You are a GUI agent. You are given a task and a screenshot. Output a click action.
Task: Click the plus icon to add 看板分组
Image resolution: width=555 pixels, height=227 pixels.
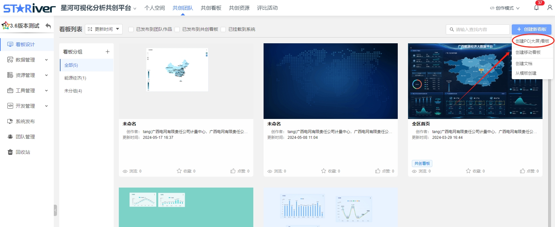108,52
